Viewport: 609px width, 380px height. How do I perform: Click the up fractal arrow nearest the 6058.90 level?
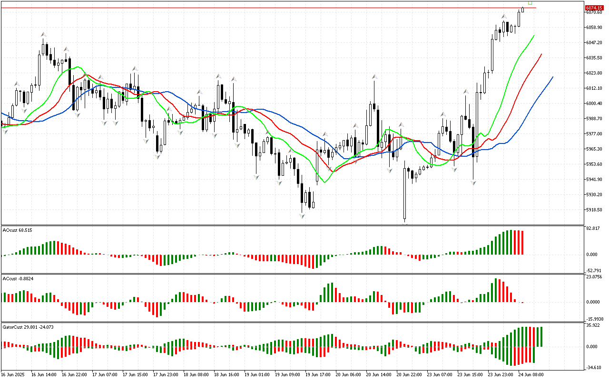coord(504,16)
